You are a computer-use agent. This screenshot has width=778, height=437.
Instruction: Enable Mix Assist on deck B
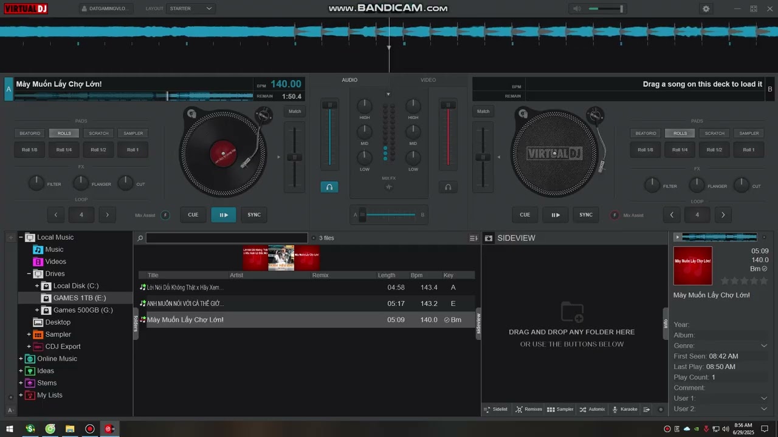pyautogui.click(x=614, y=215)
